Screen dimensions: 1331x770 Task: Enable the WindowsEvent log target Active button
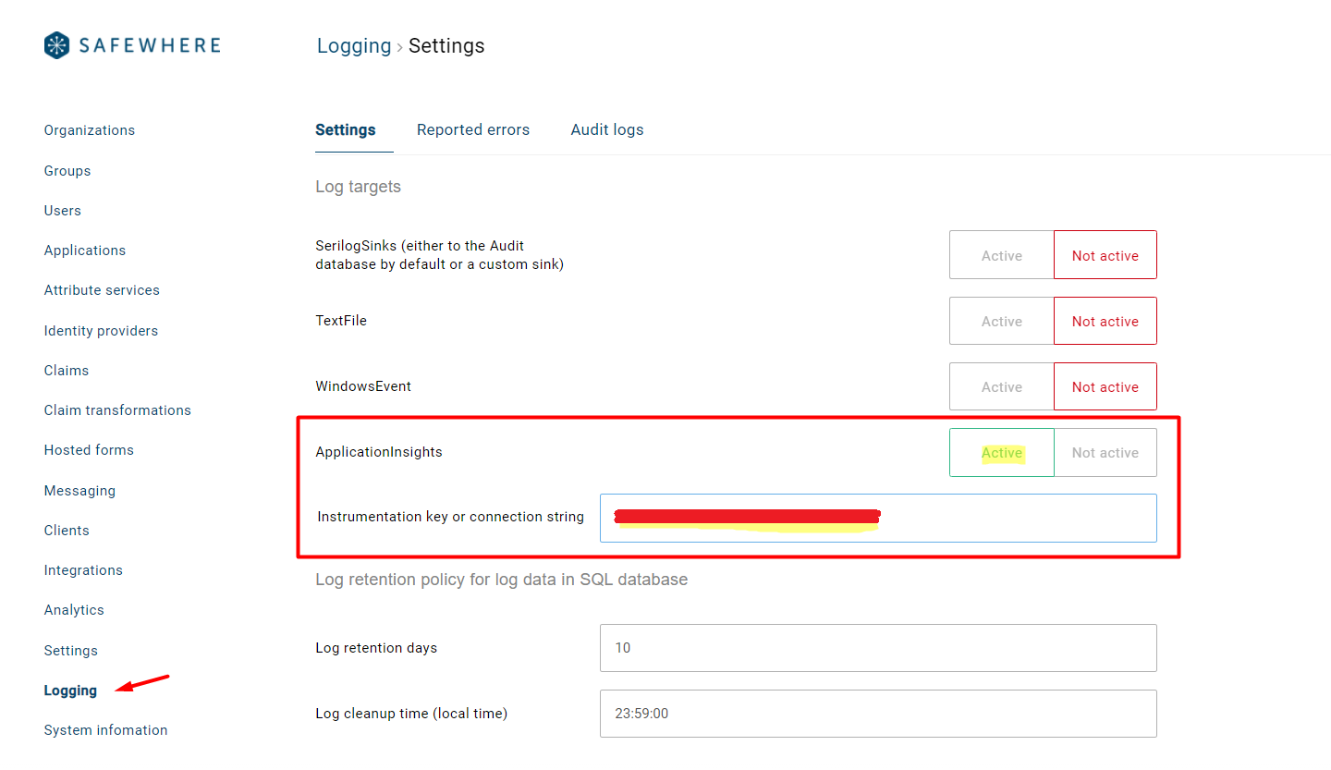point(1001,386)
